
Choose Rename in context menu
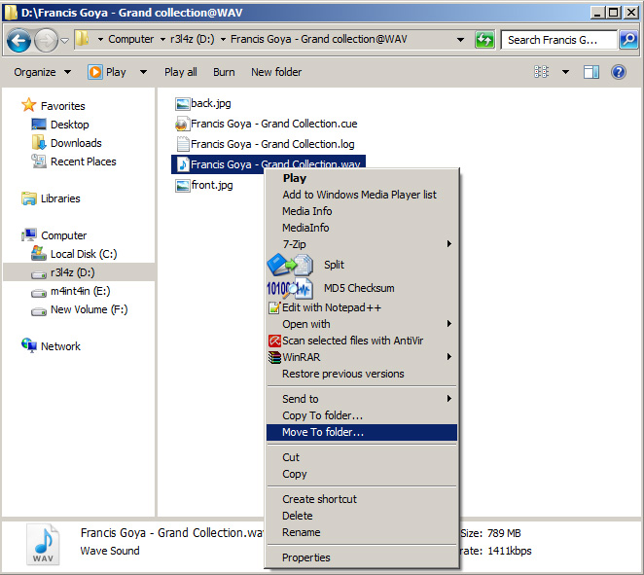(362, 532)
